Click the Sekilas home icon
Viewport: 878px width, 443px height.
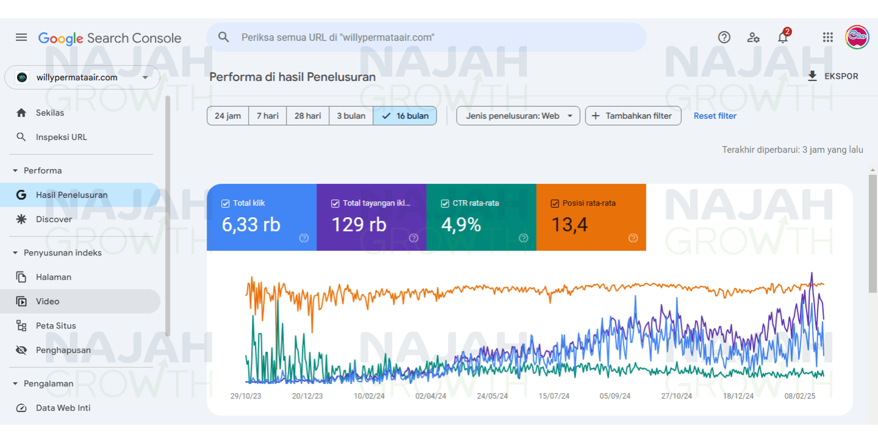point(21,113)
